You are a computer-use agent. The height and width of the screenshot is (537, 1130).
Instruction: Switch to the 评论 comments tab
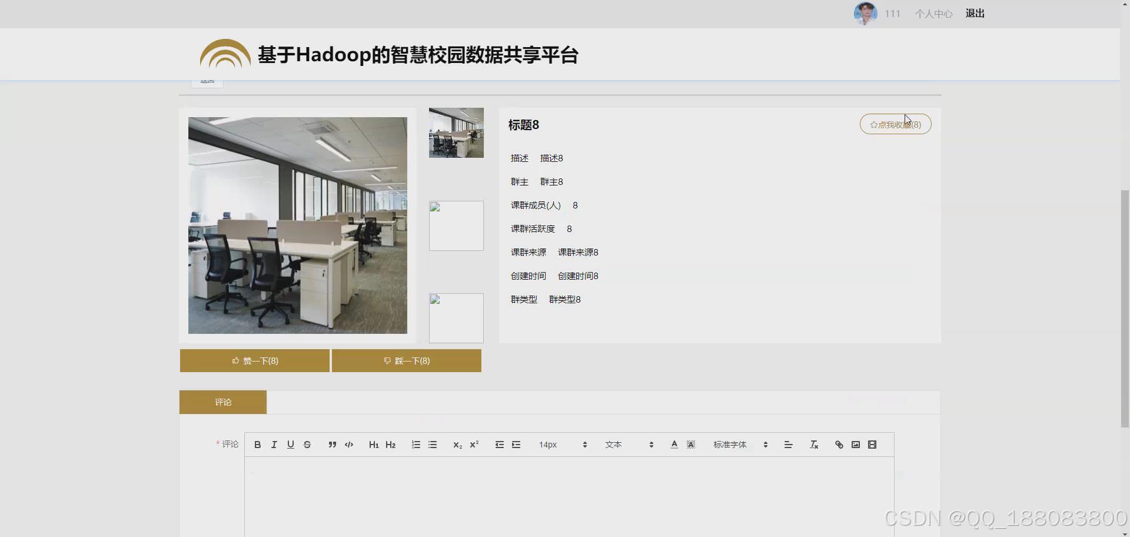click(223, 402)
